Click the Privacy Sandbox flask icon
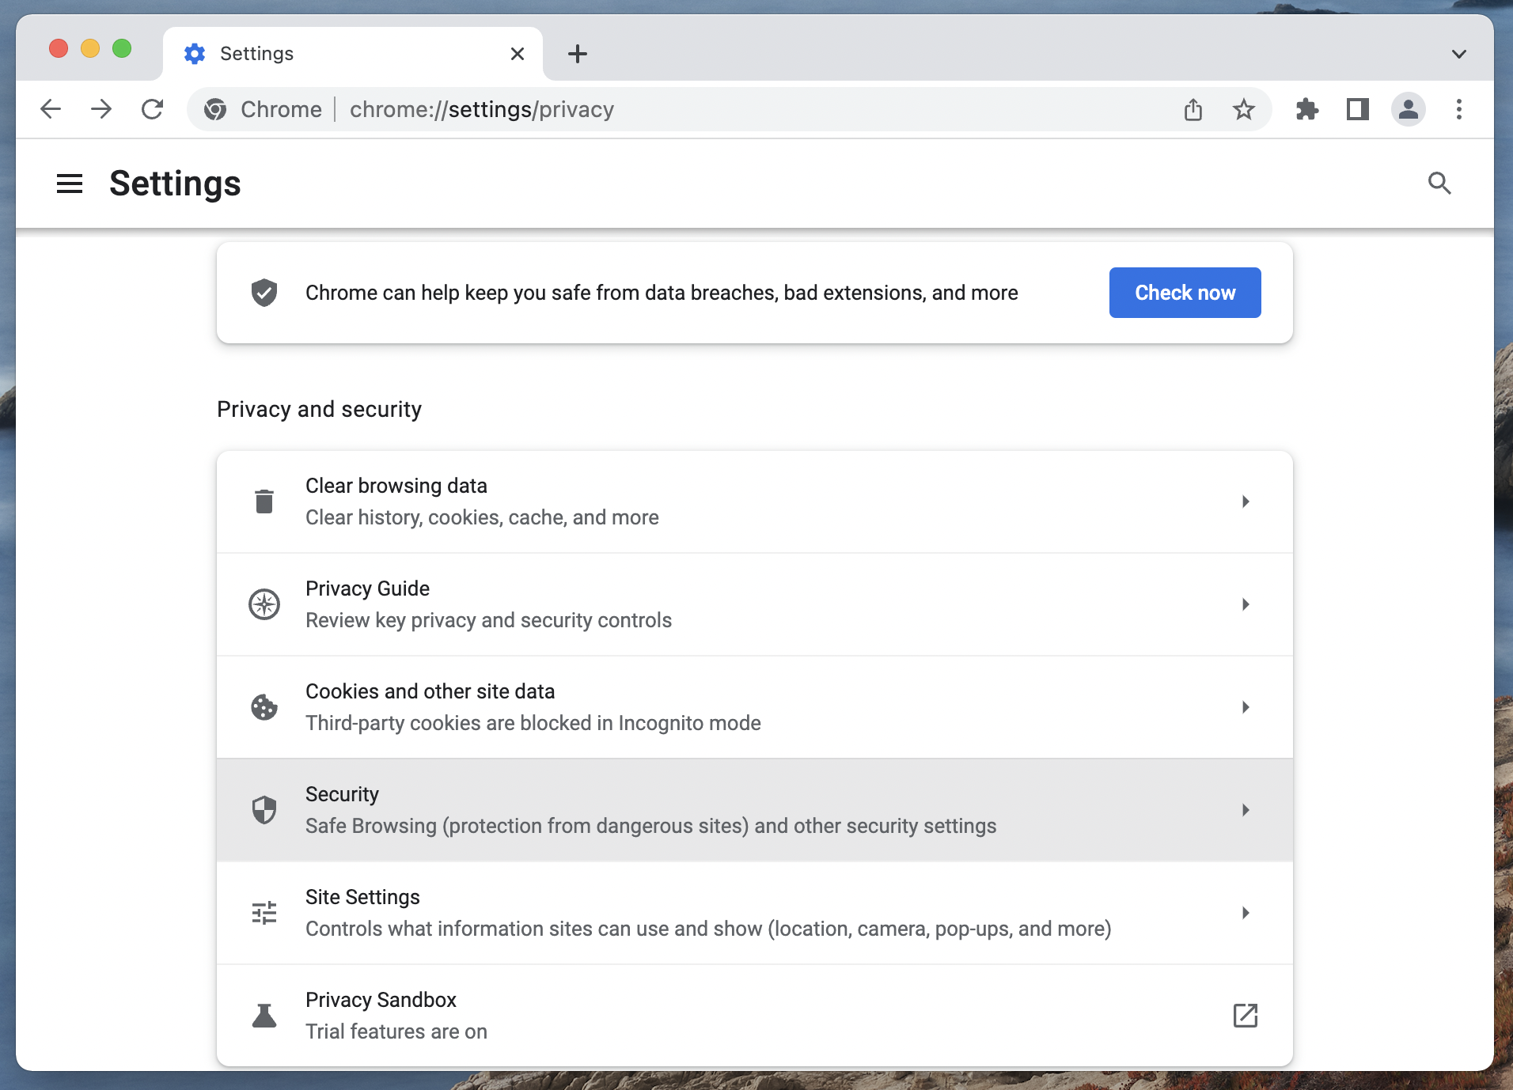The height and width of the screenshot is (1090, 1513). (264, 1016)
